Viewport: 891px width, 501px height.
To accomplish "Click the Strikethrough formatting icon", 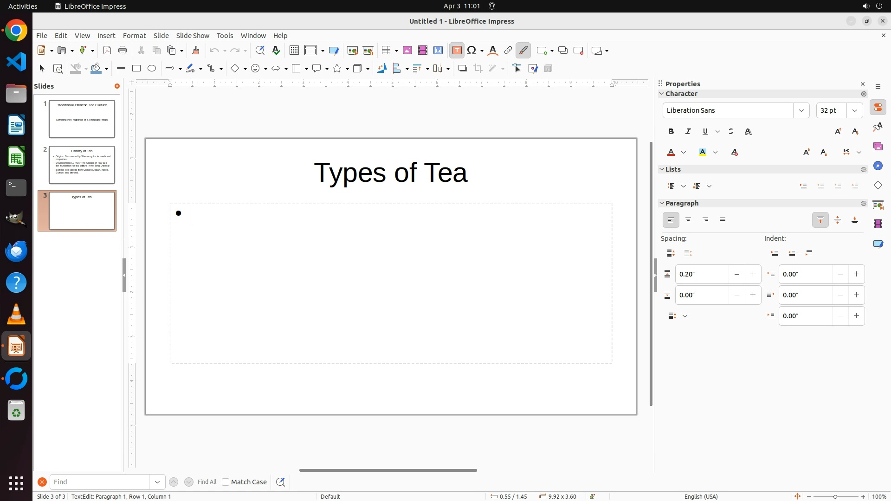I will 731,132.
